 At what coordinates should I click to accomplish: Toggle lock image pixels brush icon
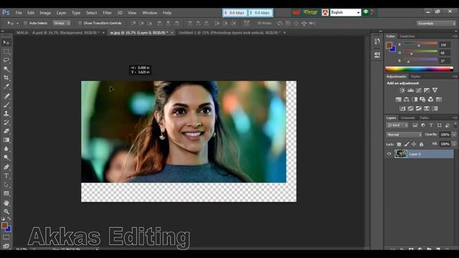click(x=407, y=144)
